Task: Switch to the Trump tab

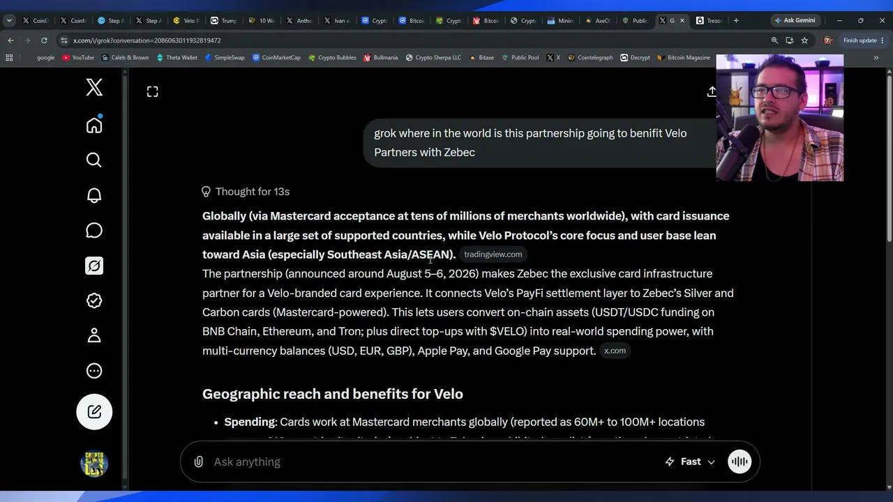Action: tap(224, 21)
